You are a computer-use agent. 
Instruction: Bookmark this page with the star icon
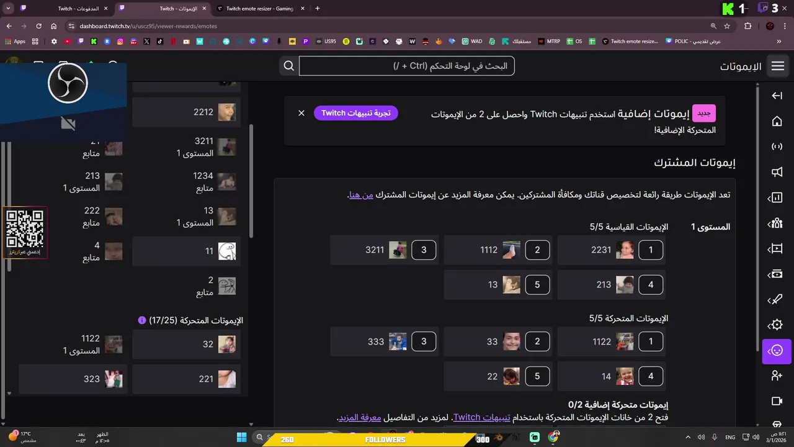coord(727,26)
